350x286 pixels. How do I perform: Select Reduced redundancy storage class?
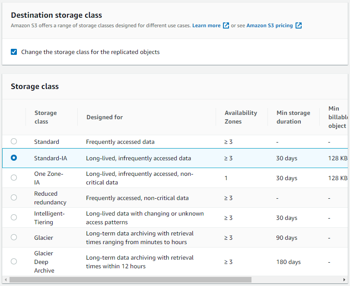[13, 197]
